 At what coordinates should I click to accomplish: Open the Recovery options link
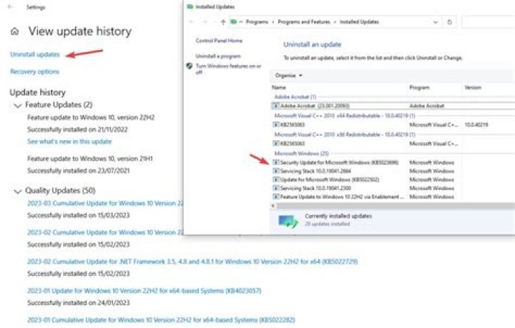pos(34,71)
